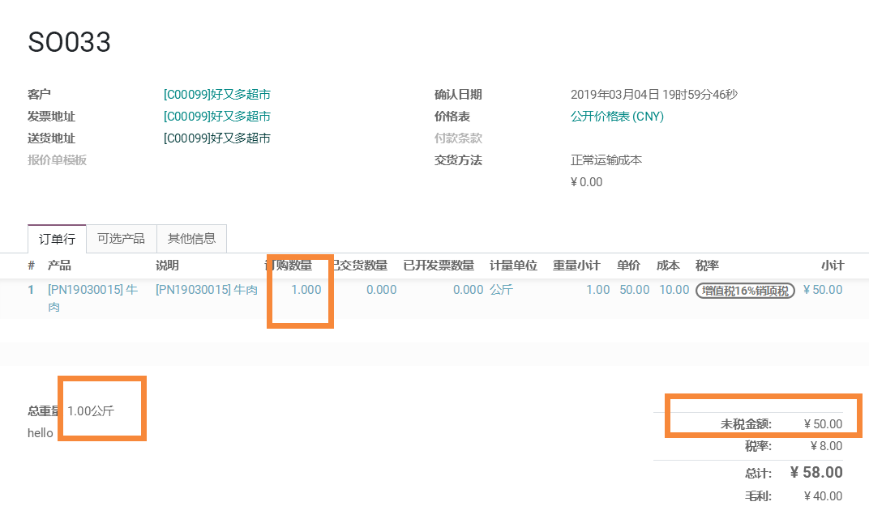Click product [PN19030015] 牛肉 in 产品 column

click(92, 298)
